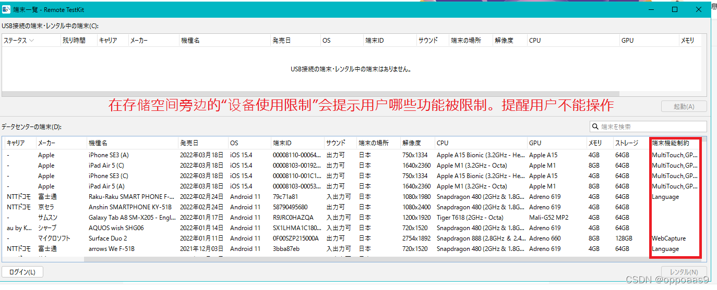Click device ID 3bba87eb

(286, 249)
